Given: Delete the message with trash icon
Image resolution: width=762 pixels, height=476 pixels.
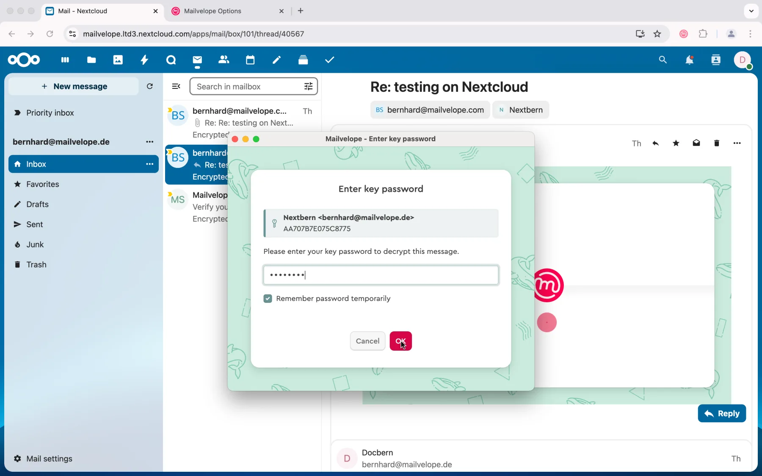Looking at the screenshot, I should click(717, 143).
